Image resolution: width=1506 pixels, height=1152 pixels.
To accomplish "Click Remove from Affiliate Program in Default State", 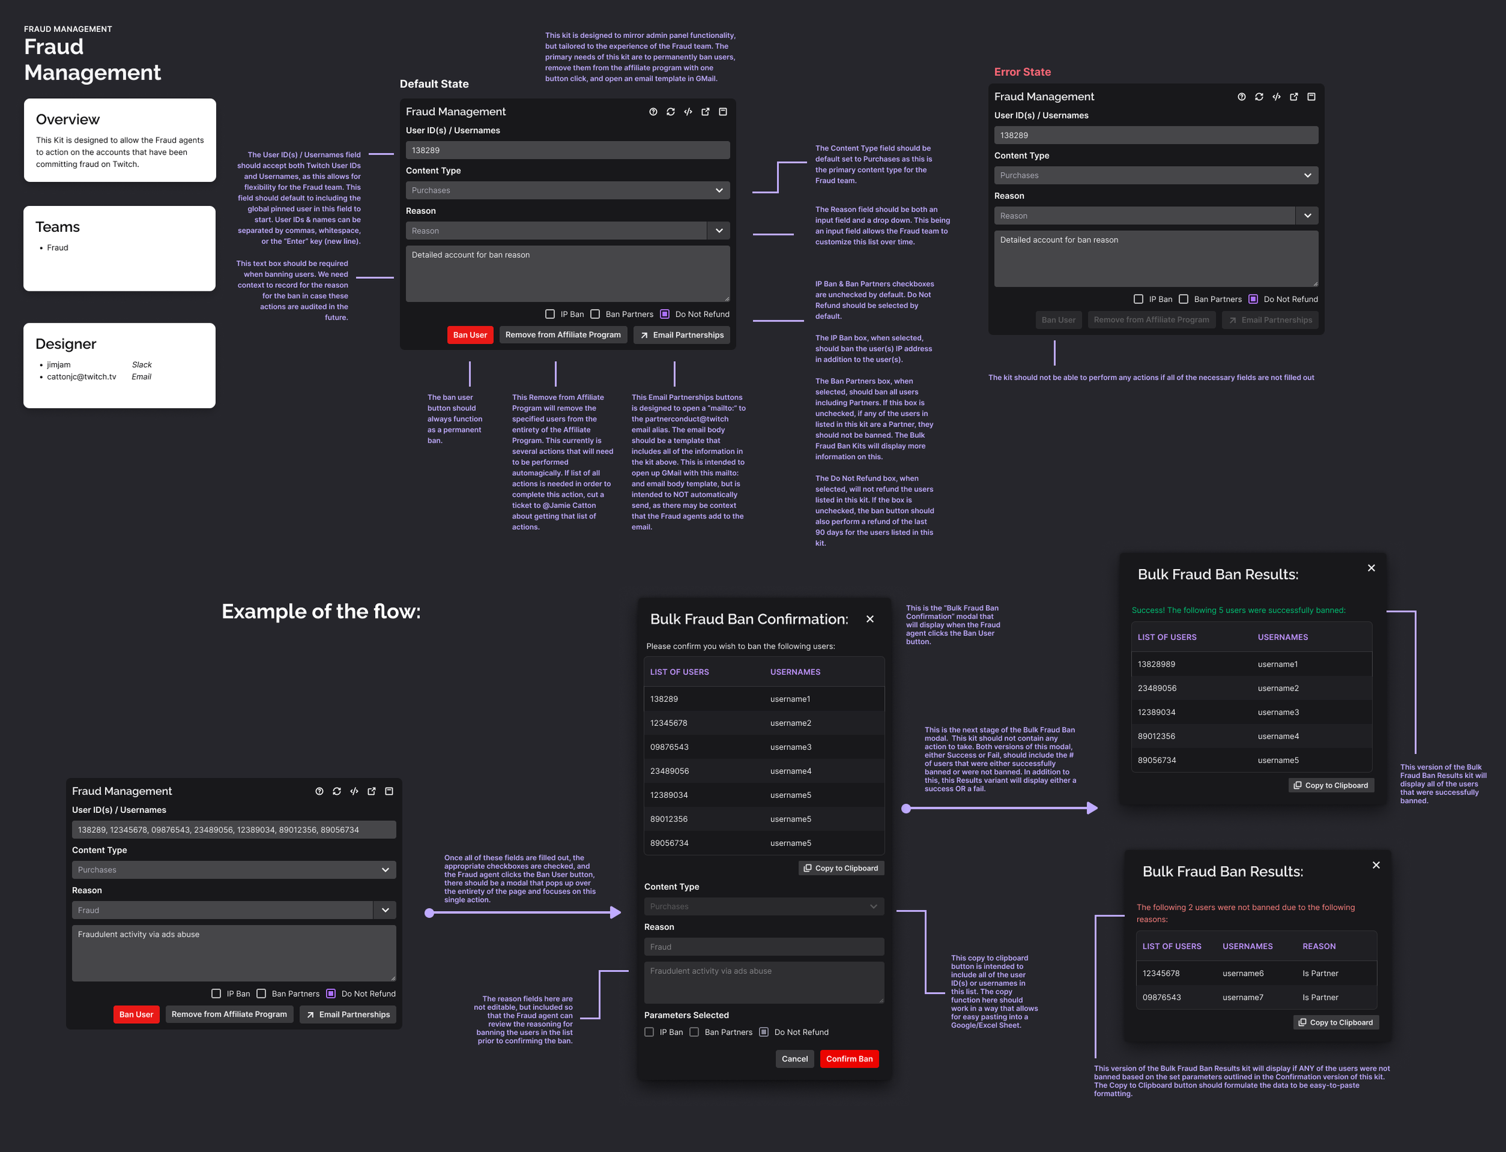I will [x=563, y=335].
